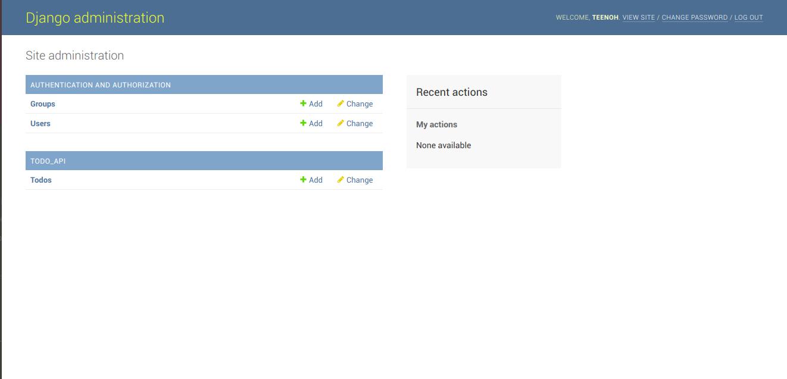This screenshot has width=787, height=379.
Task: Select the TODO_API section header
Action: click(48, 161)
